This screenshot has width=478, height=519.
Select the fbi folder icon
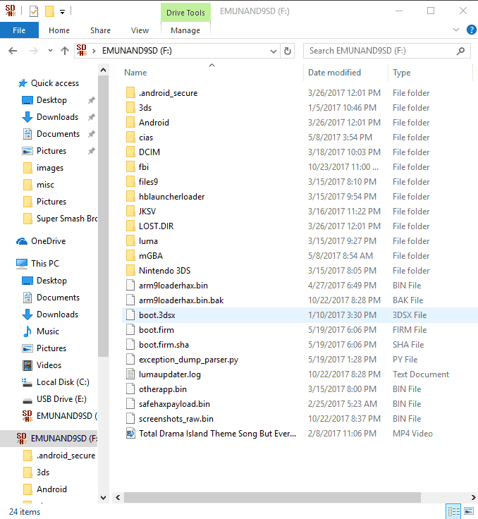[x=130, y=167]
